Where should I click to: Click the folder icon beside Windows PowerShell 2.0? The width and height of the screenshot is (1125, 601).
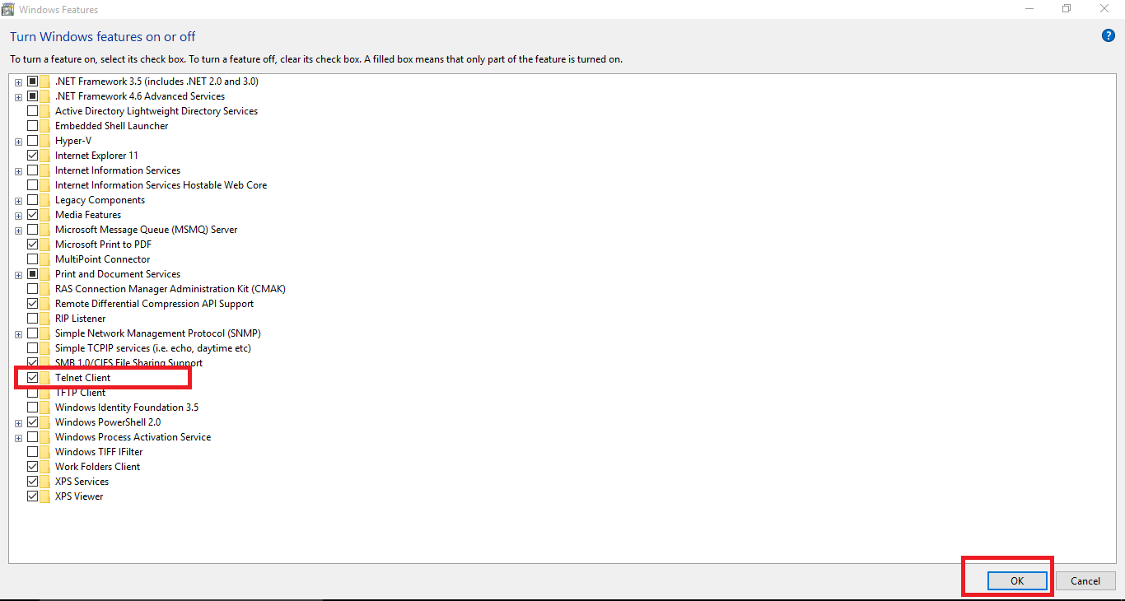(x=45, y=422)
